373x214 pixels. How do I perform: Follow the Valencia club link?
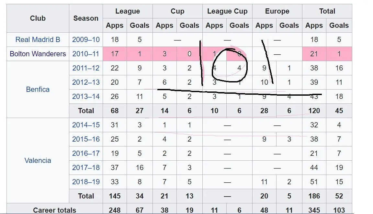point(38,161)
